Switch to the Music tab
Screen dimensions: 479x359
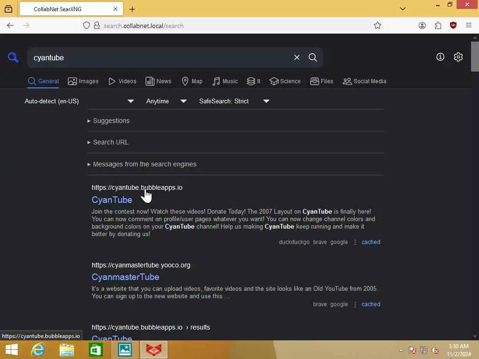coord(225,81)
